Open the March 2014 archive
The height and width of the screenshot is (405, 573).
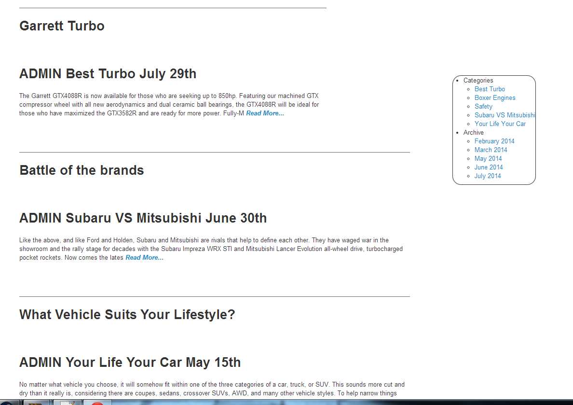(x=491, y=150)
